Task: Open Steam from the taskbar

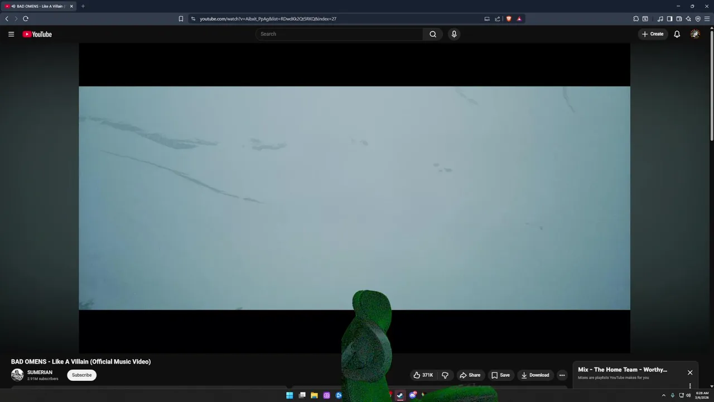Action: coord(400,395)
